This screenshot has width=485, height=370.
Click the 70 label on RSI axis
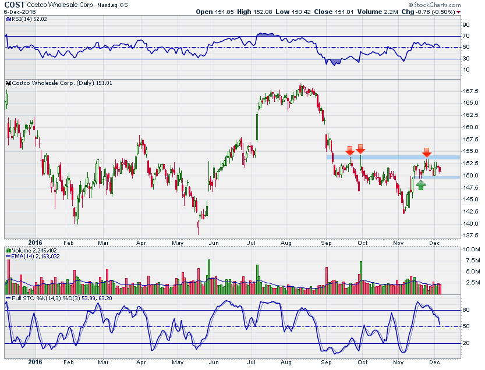pyautogui.click(x=466, y=36)
